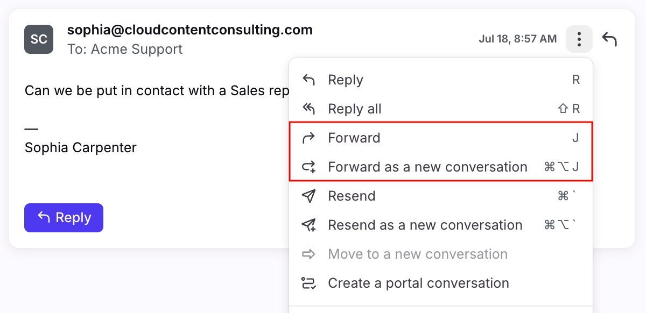
Task: Click the Resend as new conversation icon
Action: click(308, 225)
